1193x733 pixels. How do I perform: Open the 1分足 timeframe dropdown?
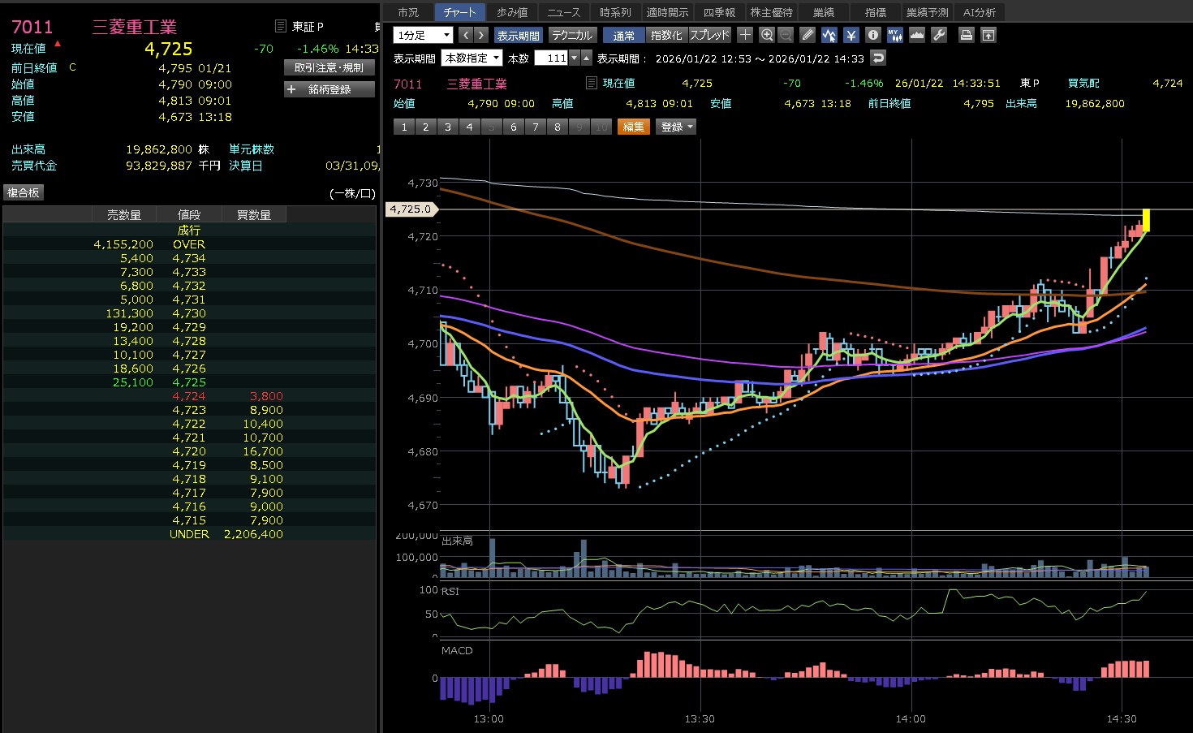pyautogui.click(x=423, y=35)
